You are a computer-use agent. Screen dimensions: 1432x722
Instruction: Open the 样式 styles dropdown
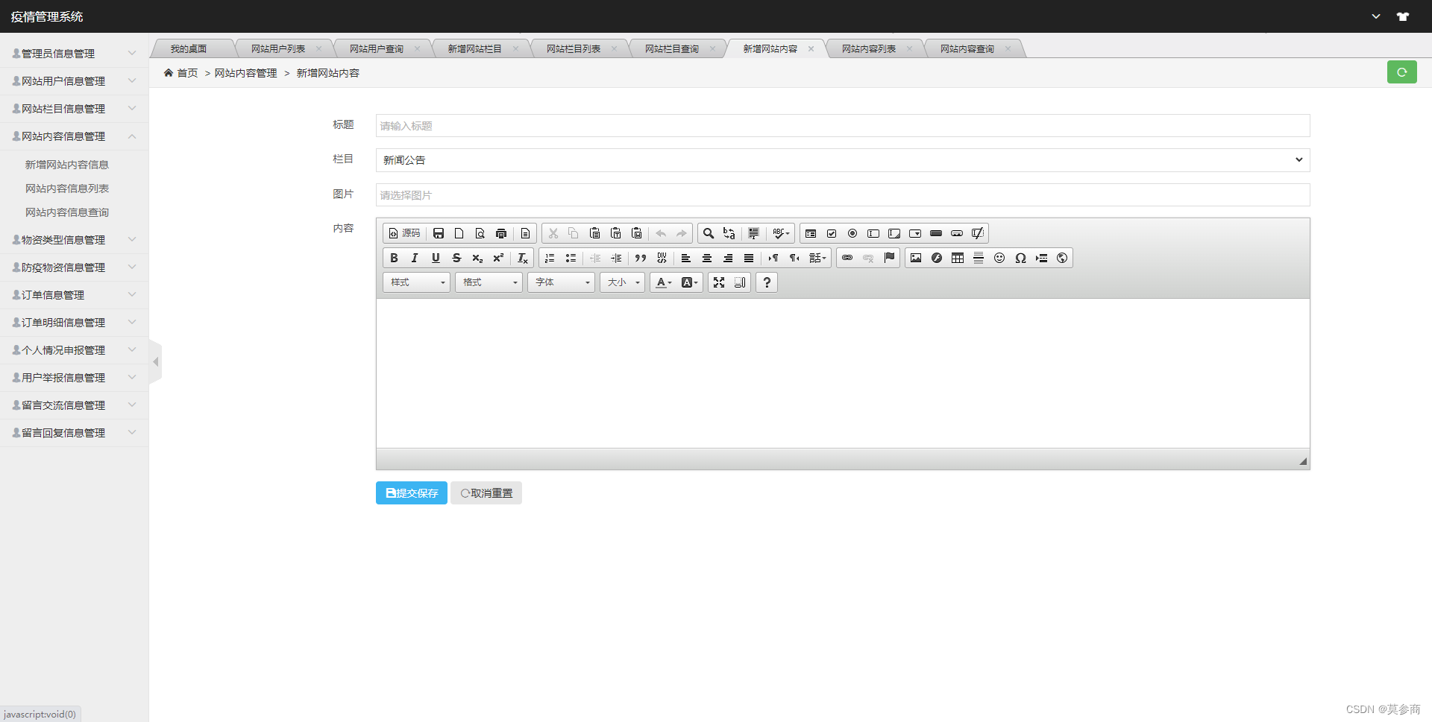tap(416, 282)
